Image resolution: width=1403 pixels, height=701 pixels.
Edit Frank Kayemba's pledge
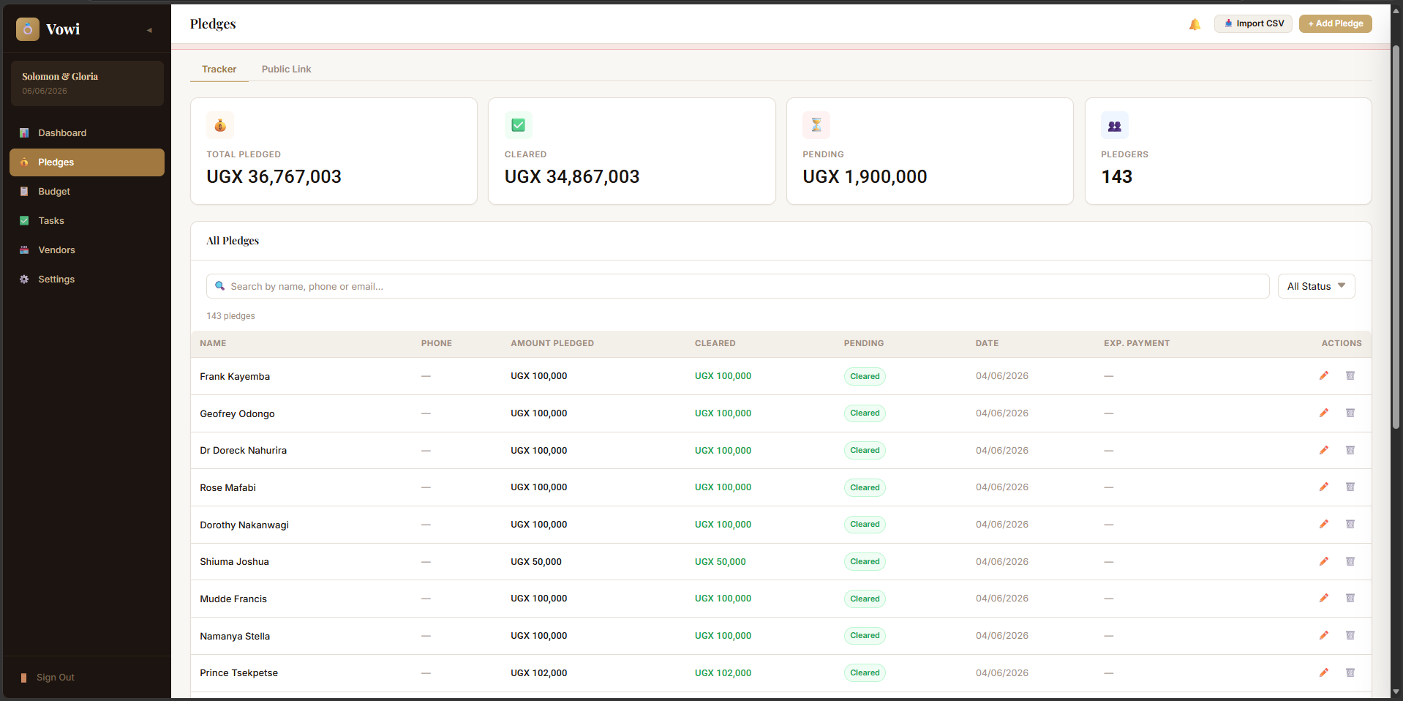click(1324, 376)
